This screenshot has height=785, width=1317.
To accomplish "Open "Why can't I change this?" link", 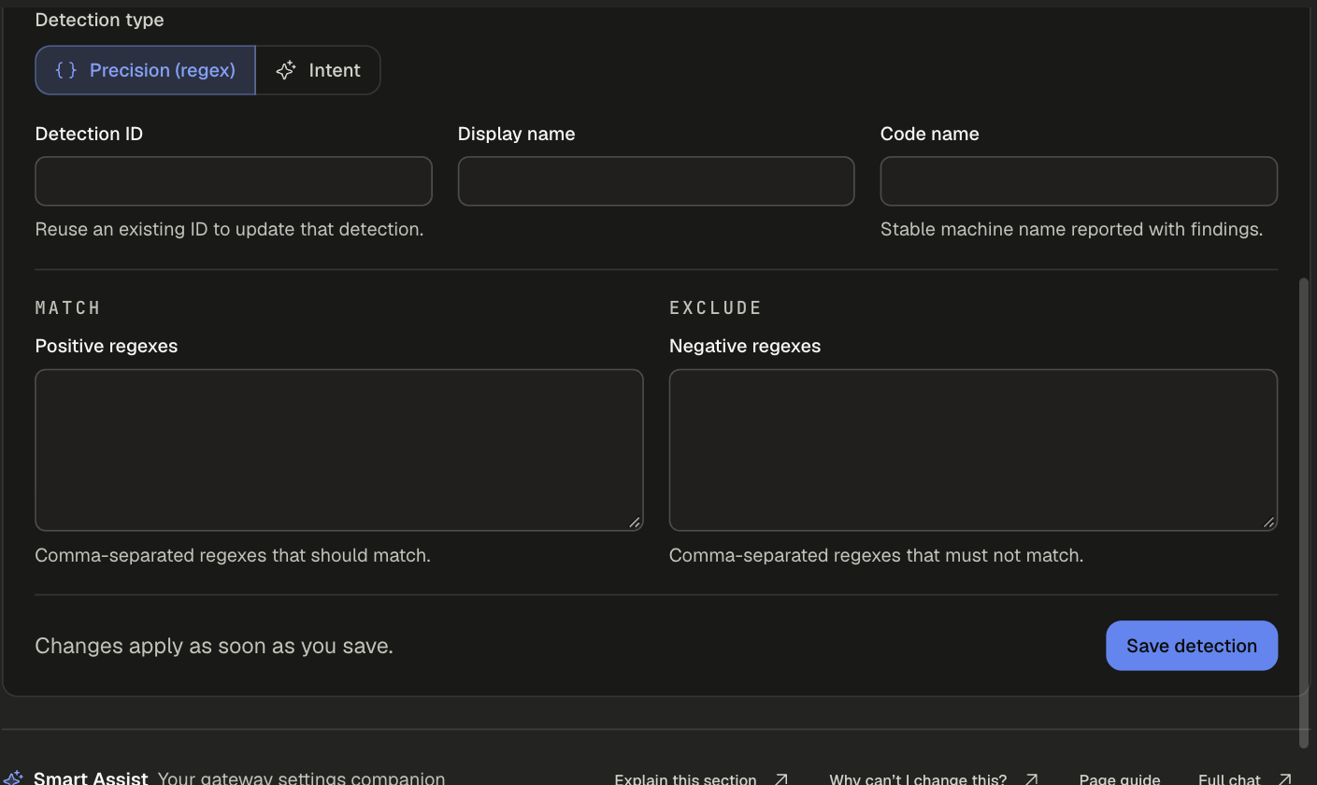I will (934, 778).
